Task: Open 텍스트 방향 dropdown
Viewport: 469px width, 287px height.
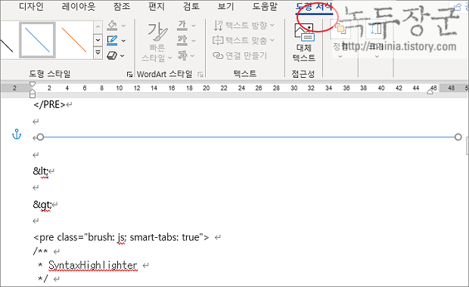Action: tap(244, 26)
